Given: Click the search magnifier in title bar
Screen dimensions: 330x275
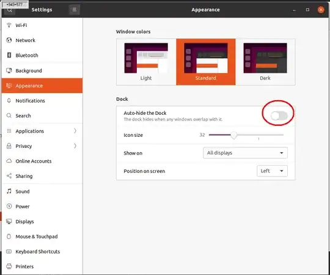Looking at the screenshot, I should [9, 10].
